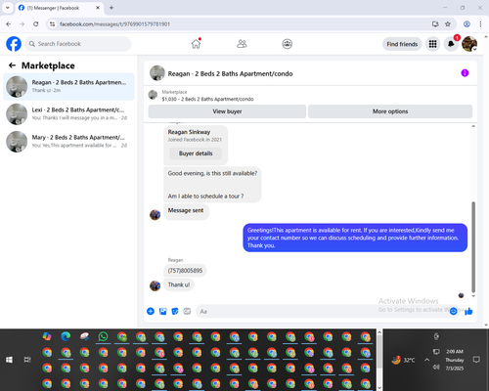Viewport: 489px width, 391px height.
Task: Open a new browser tab
Action: pyautogui.click(x=111, y=8)
